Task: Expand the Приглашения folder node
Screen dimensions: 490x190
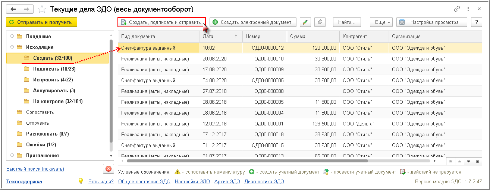Action: click(12, 155)
